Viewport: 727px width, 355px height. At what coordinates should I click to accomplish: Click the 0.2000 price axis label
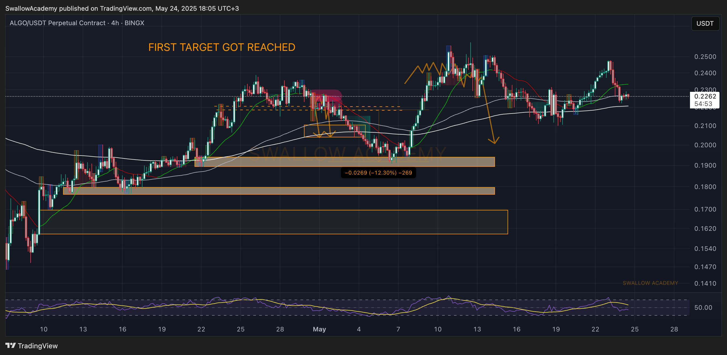click(x=705, y=145)
